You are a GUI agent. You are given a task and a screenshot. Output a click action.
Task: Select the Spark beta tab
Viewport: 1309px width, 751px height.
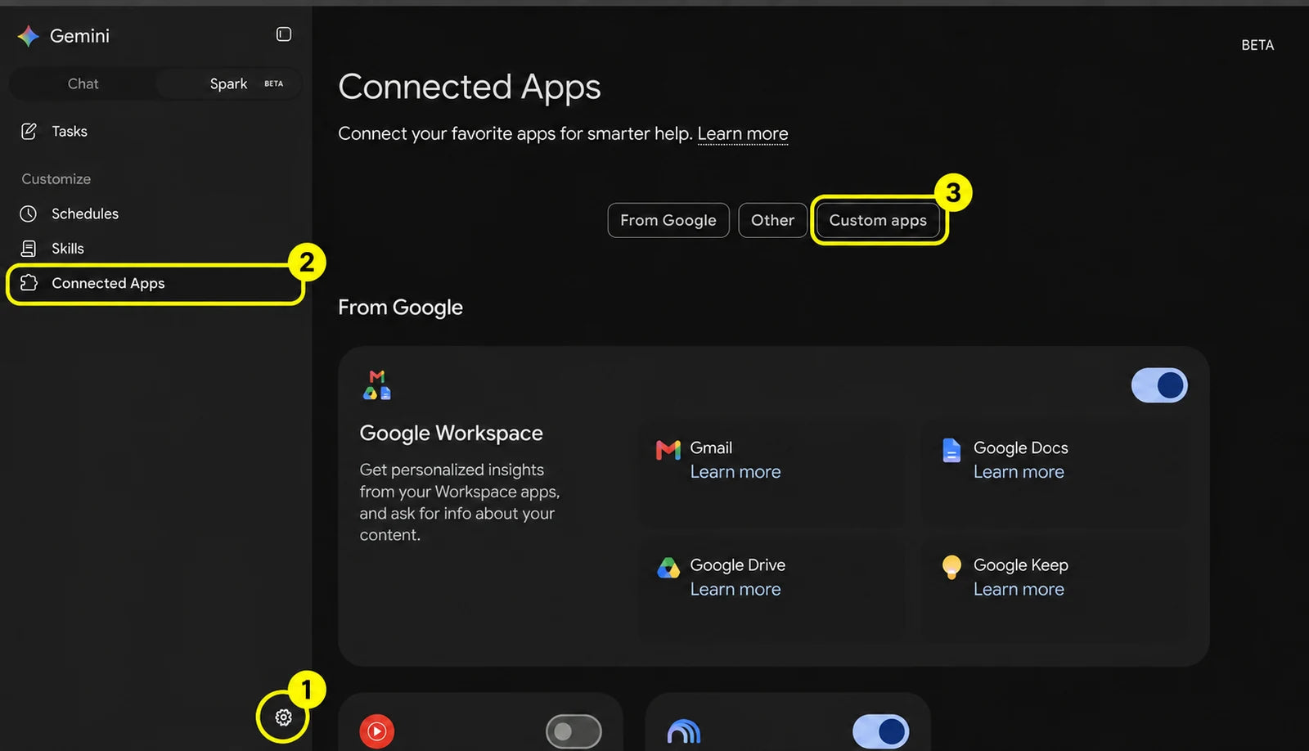click(229, 83)
